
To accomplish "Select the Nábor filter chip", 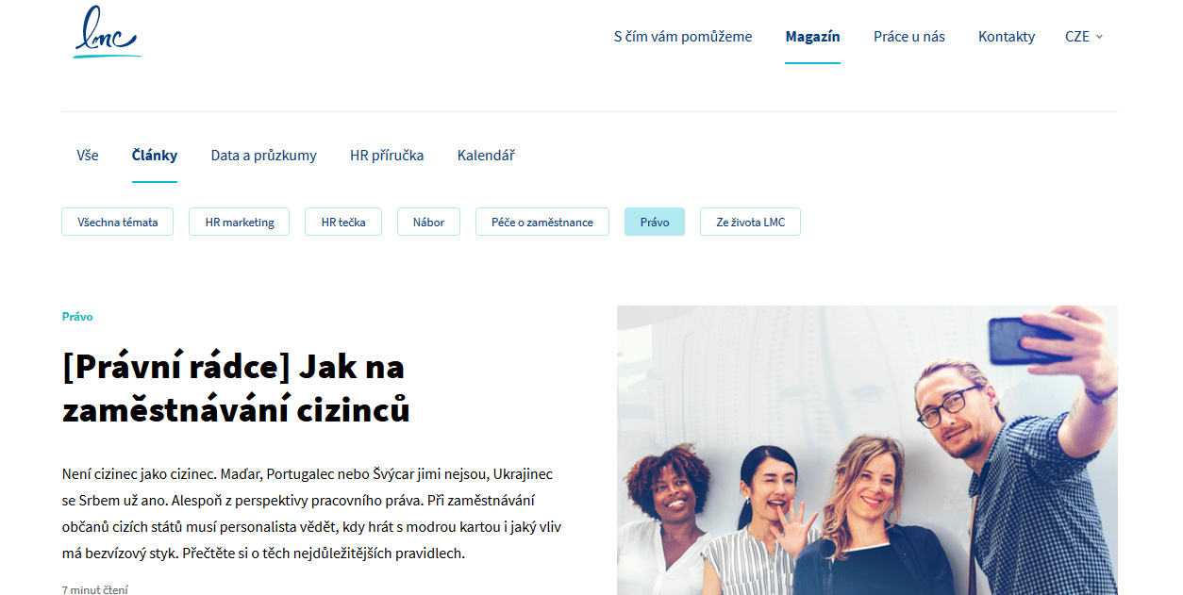I will point(428,222).
